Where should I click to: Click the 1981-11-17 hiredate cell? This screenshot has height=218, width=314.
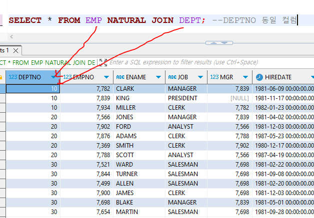point(283,98)
